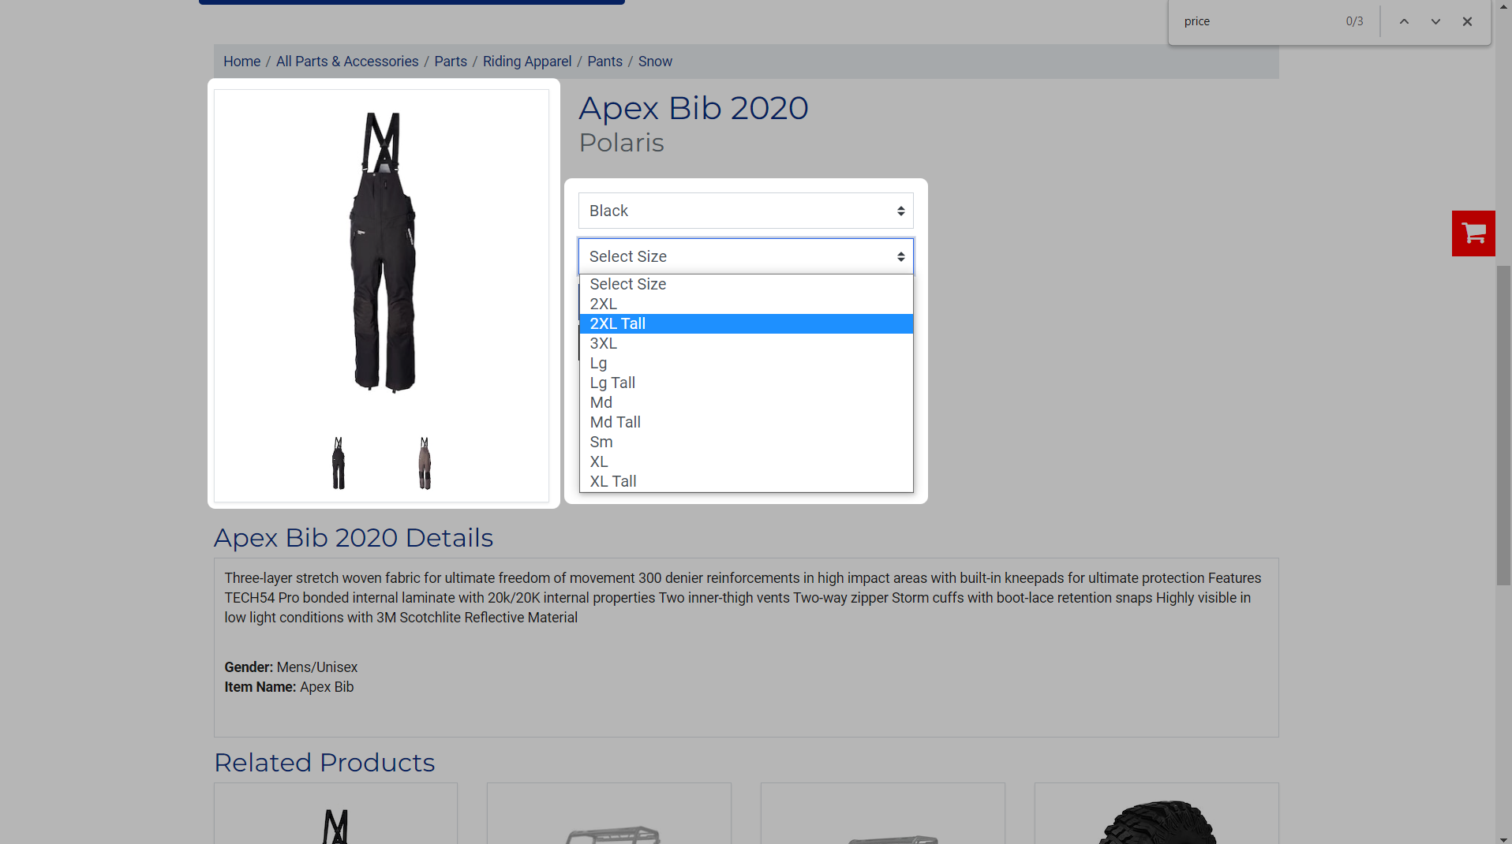1512x844 pixels.
Task: Select size Sm option
Action: tap(746, 442)
